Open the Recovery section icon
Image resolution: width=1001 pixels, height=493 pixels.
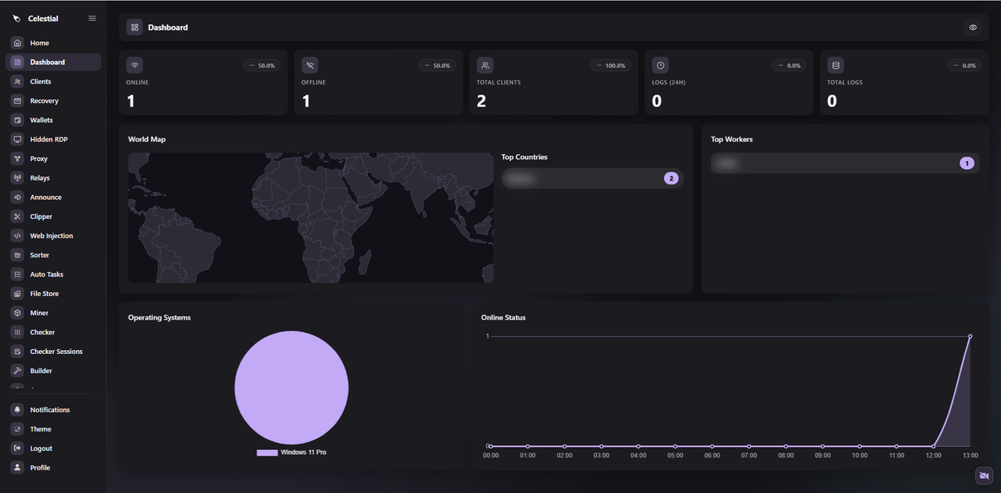point(17,101)
